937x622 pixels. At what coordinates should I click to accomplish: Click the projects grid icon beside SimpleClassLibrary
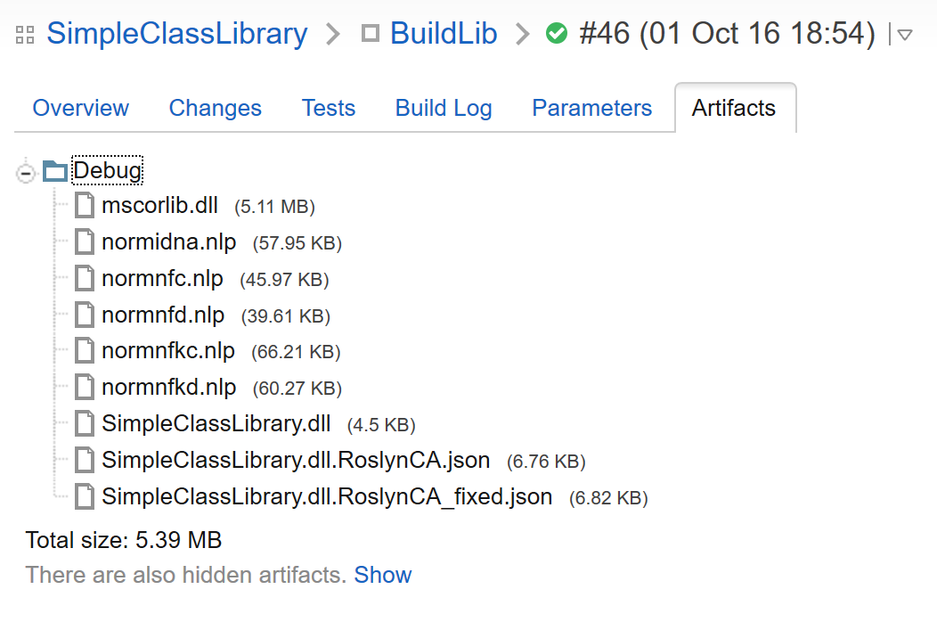point(25,35)
